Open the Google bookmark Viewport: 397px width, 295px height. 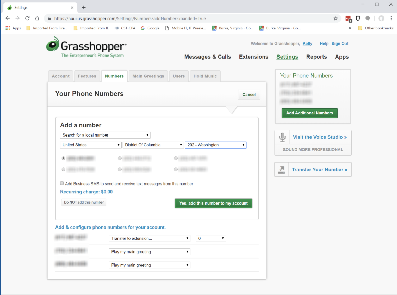pyautogui.click(x=150, y=28)
